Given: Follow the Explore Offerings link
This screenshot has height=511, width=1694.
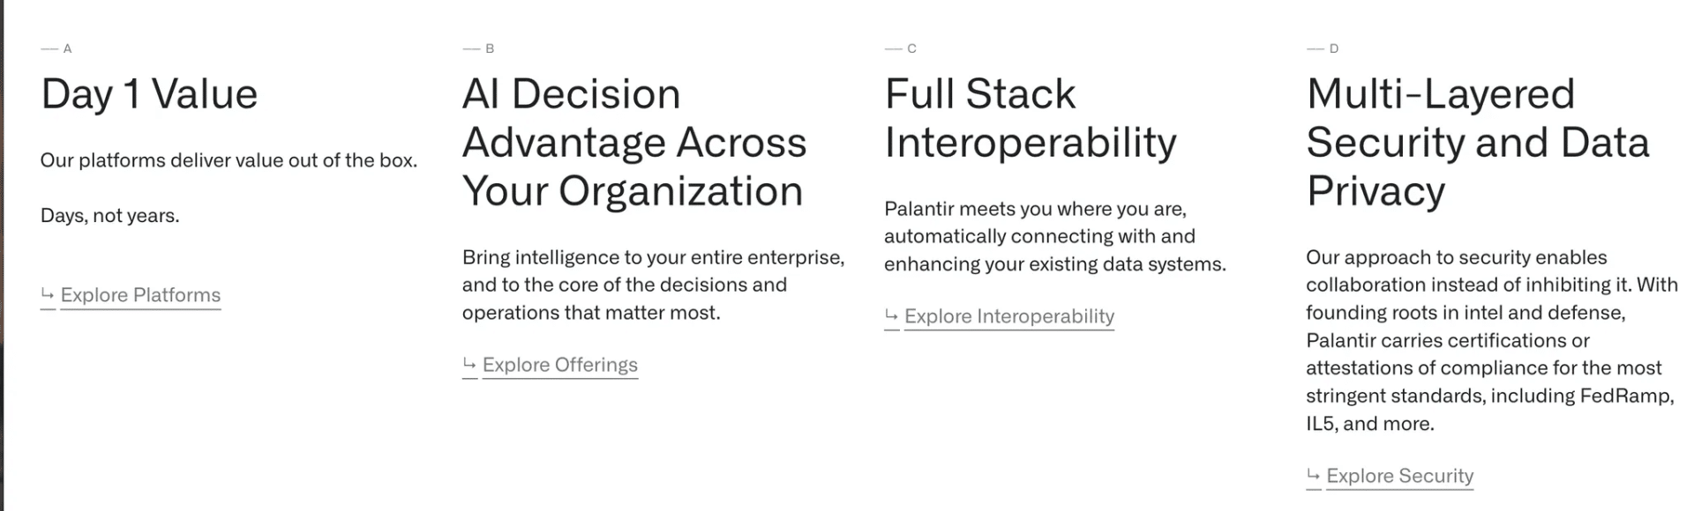Looking at the screenshot, I should 559,365.
